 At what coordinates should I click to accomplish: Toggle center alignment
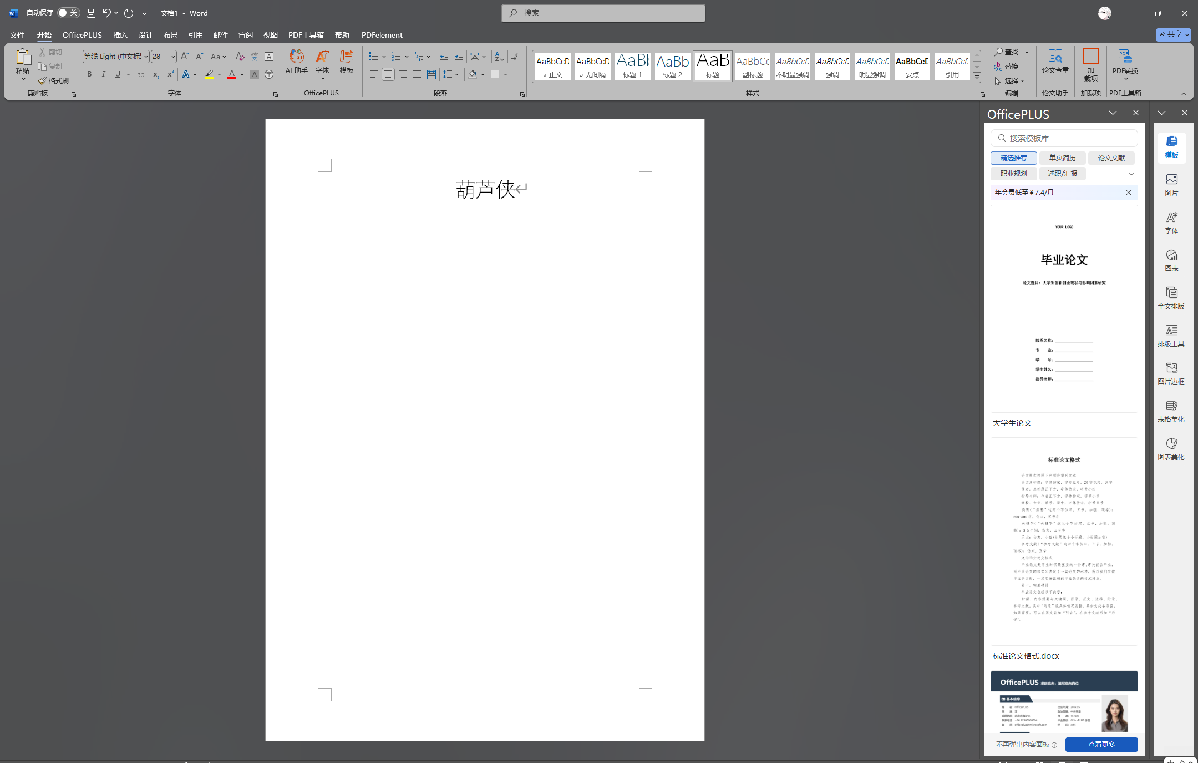[388, 74]
